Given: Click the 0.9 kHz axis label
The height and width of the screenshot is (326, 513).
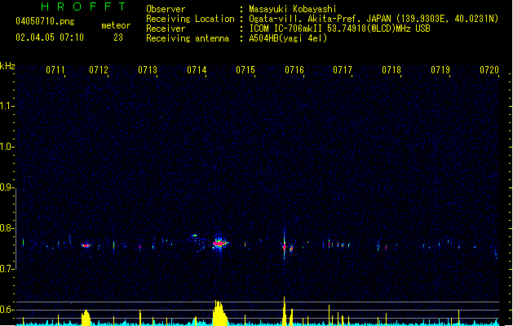Looking at the screenshot, I should (x=6, y=187).
